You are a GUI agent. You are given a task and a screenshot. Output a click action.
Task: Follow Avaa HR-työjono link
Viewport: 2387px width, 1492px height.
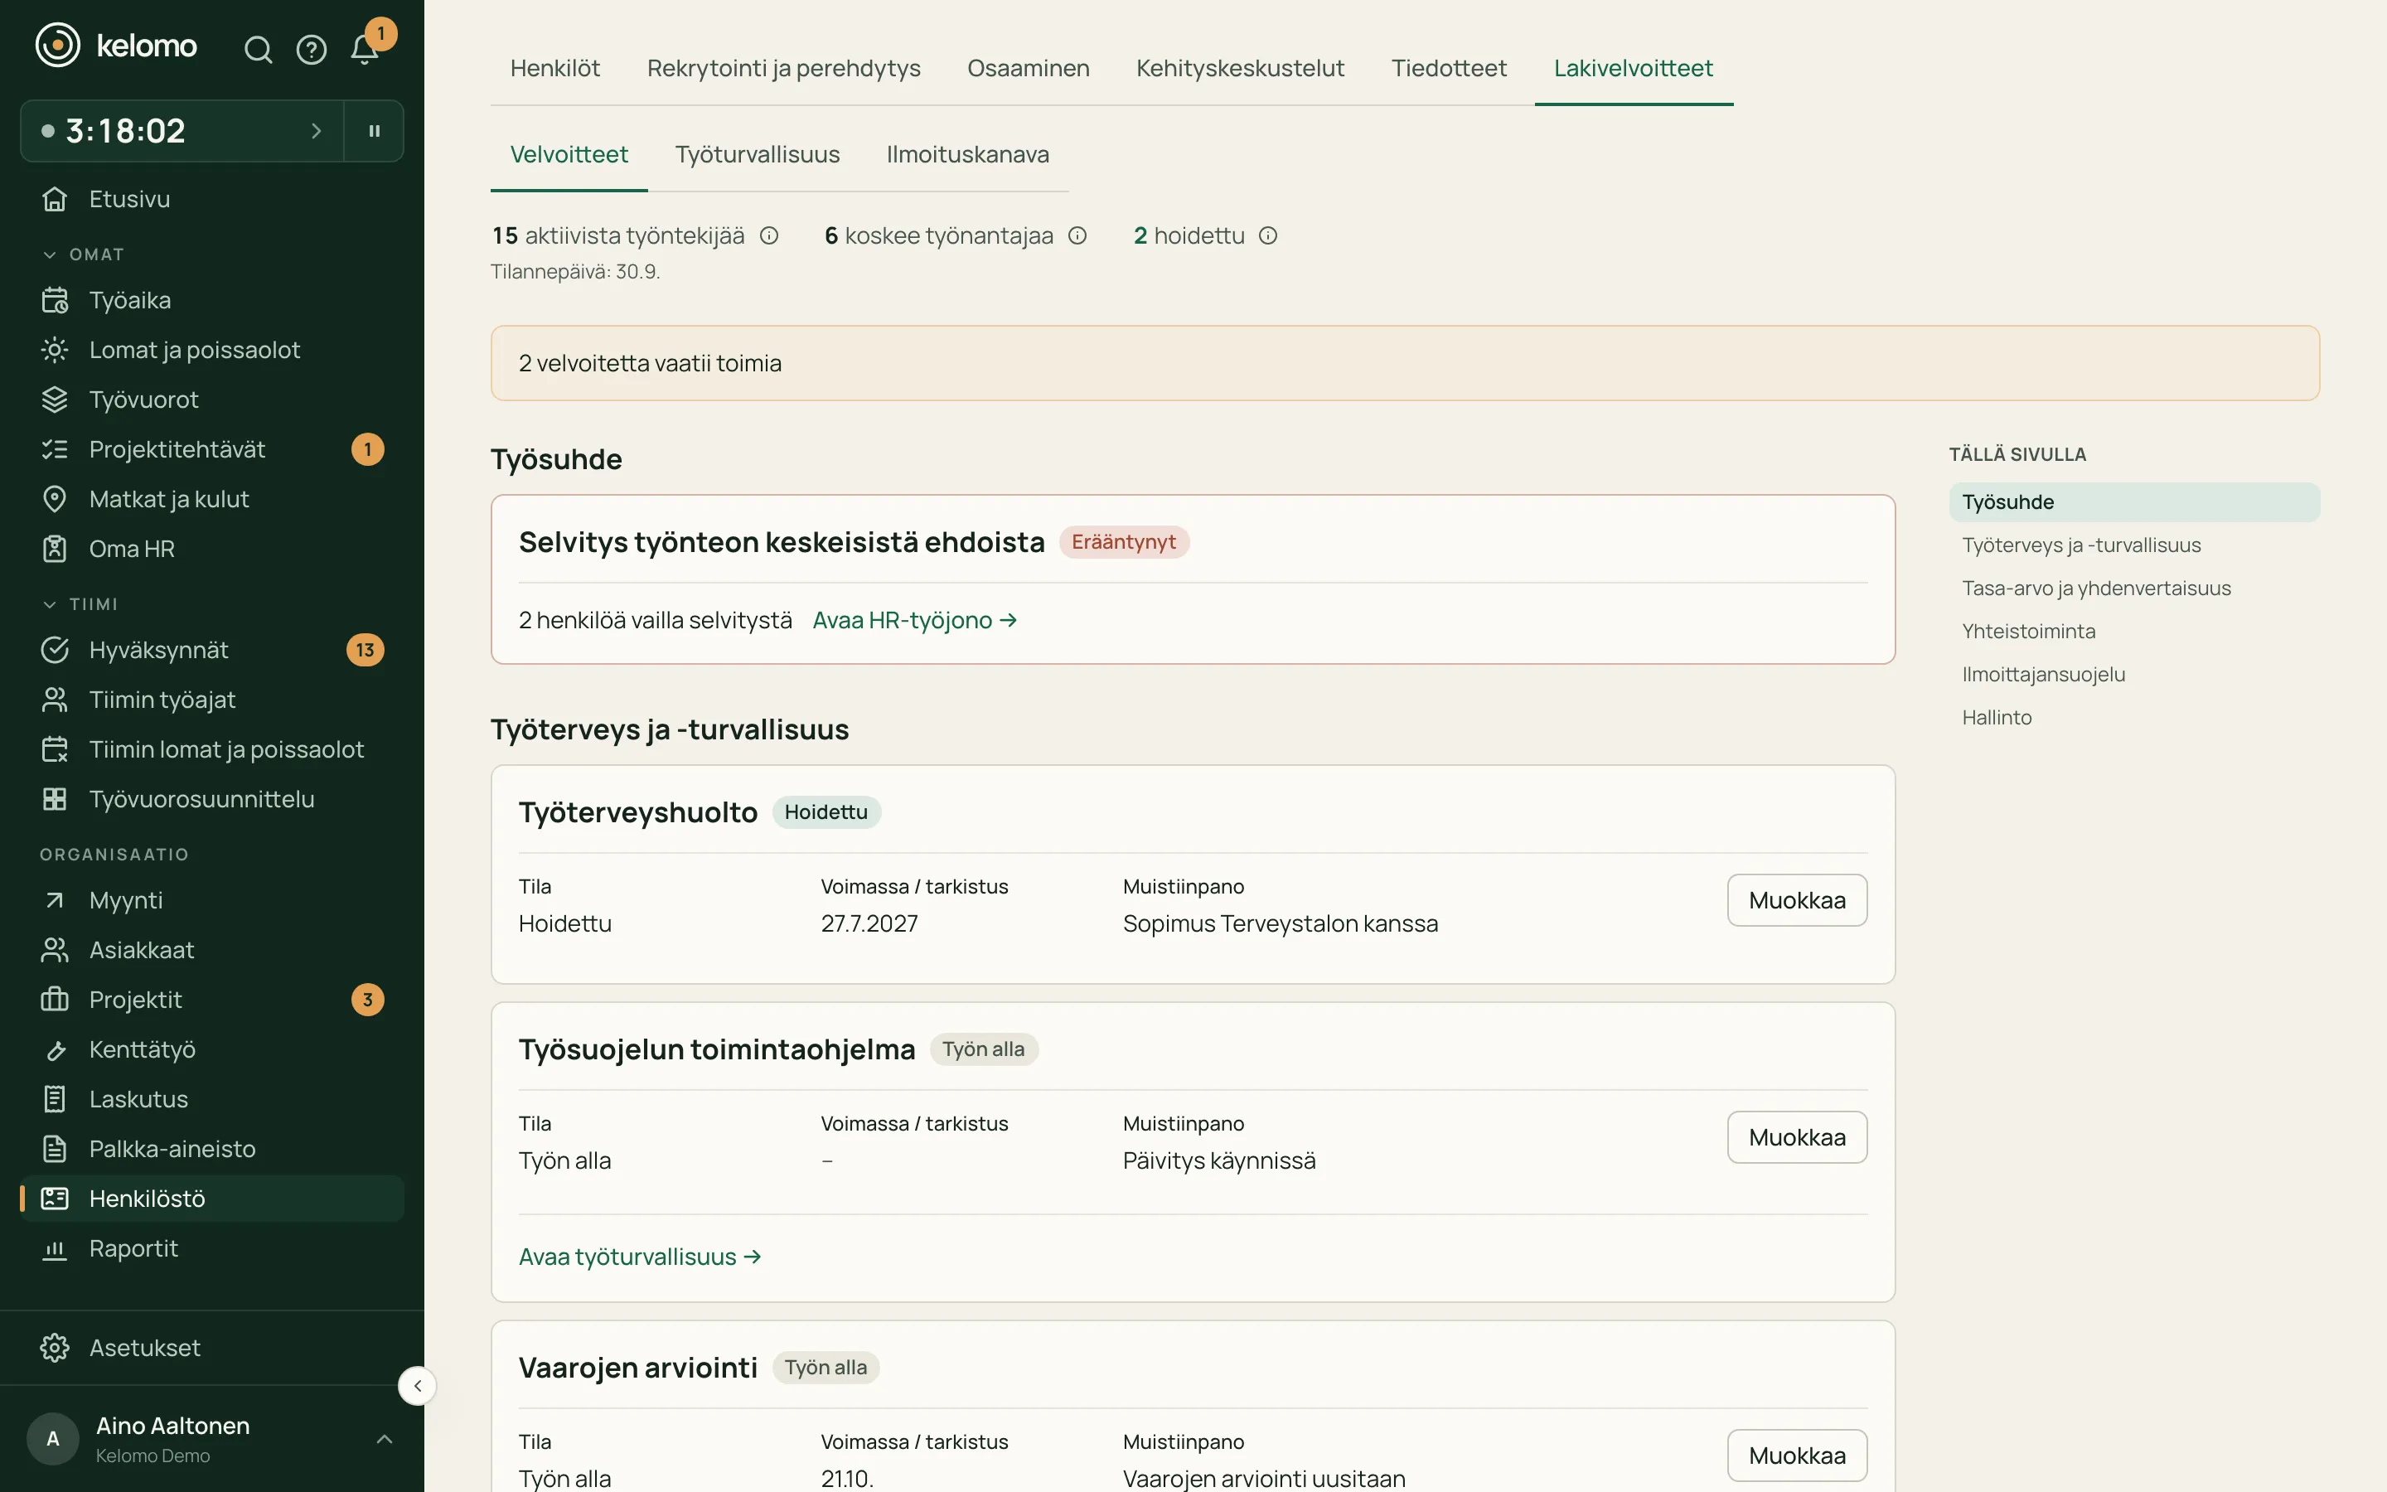914,621
